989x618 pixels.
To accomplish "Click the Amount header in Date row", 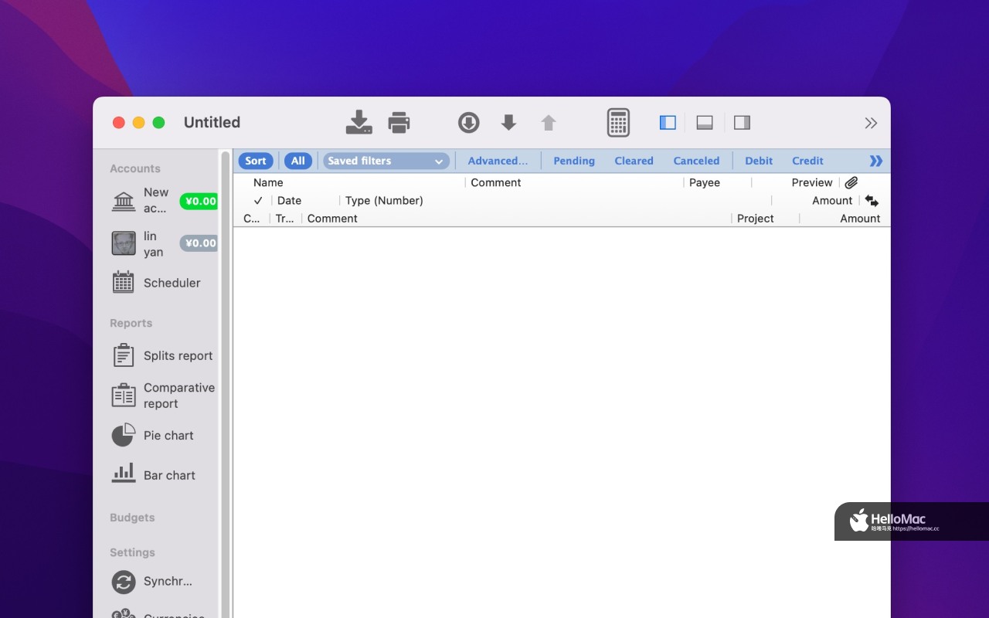I will pos(832,200).
